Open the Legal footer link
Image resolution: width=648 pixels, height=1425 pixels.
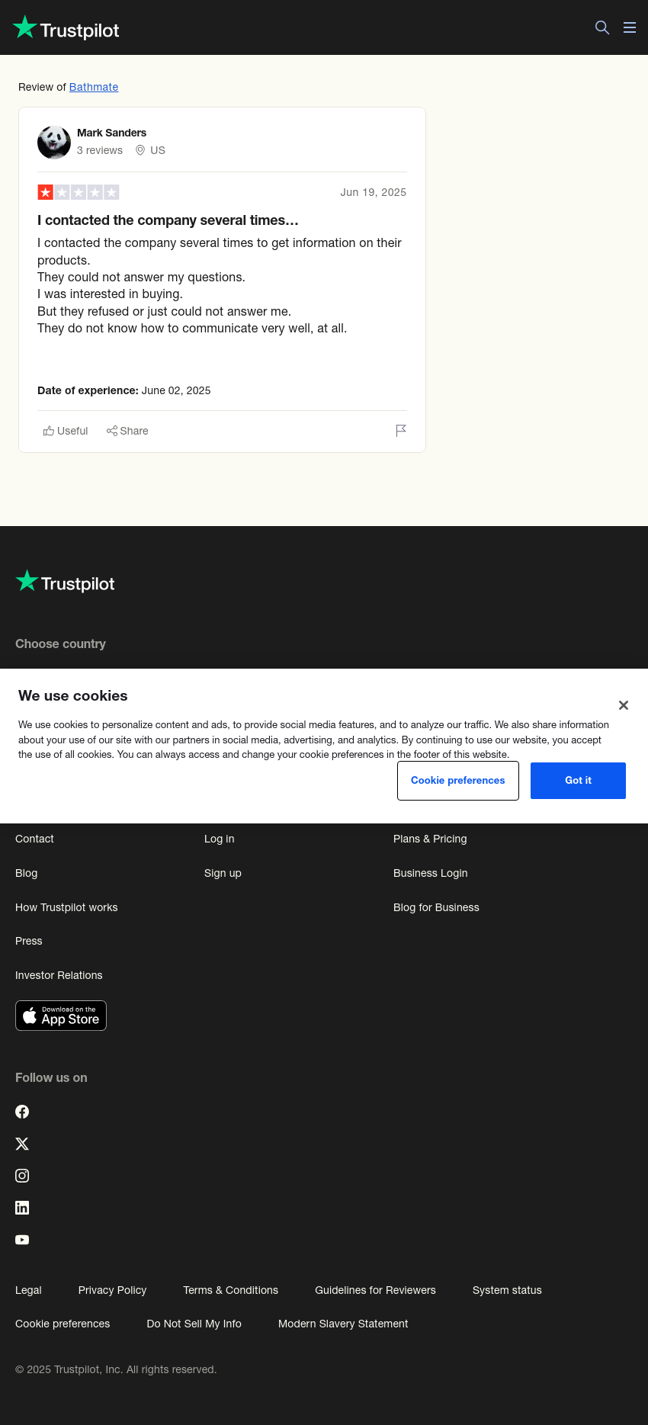[28, 1290]
